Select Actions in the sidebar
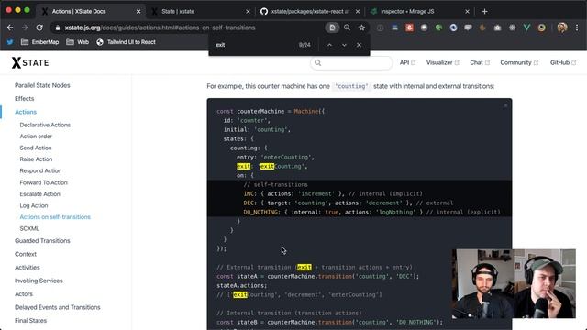The width and height of the screenshot is (587, 330). coord(26,112)
